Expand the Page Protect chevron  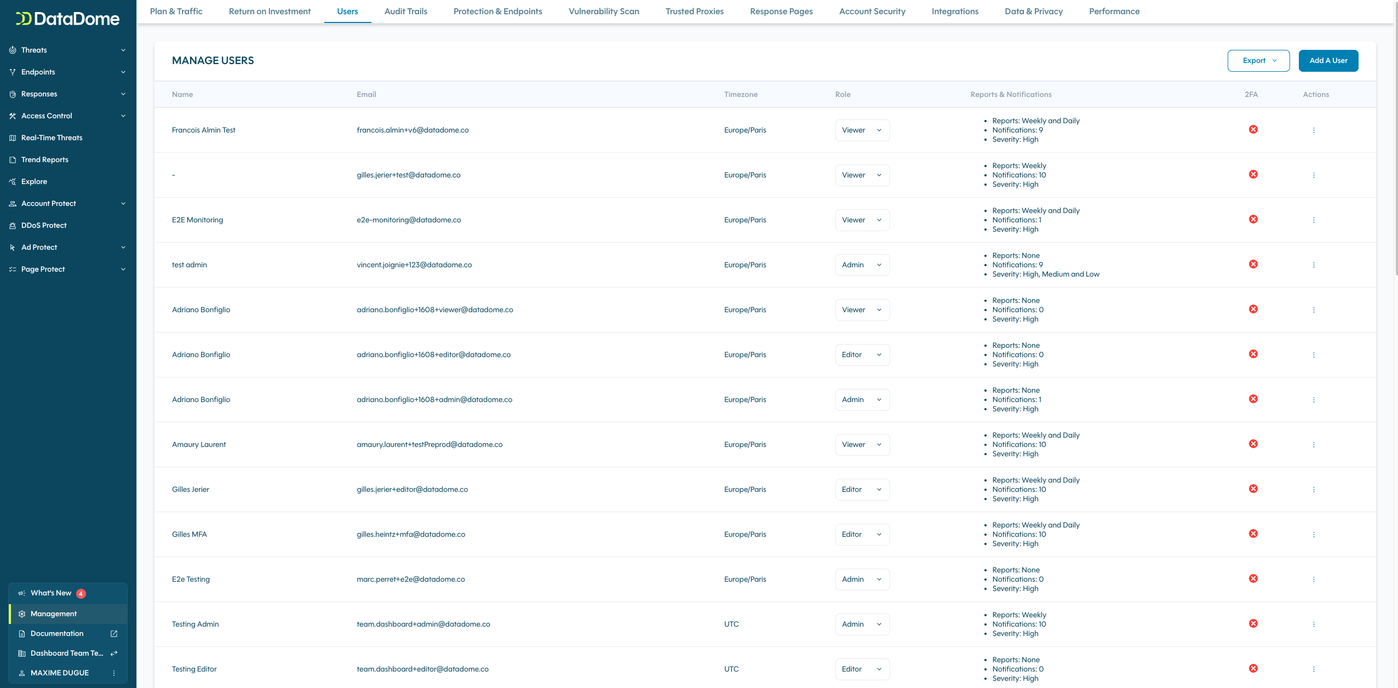point(123,270)
